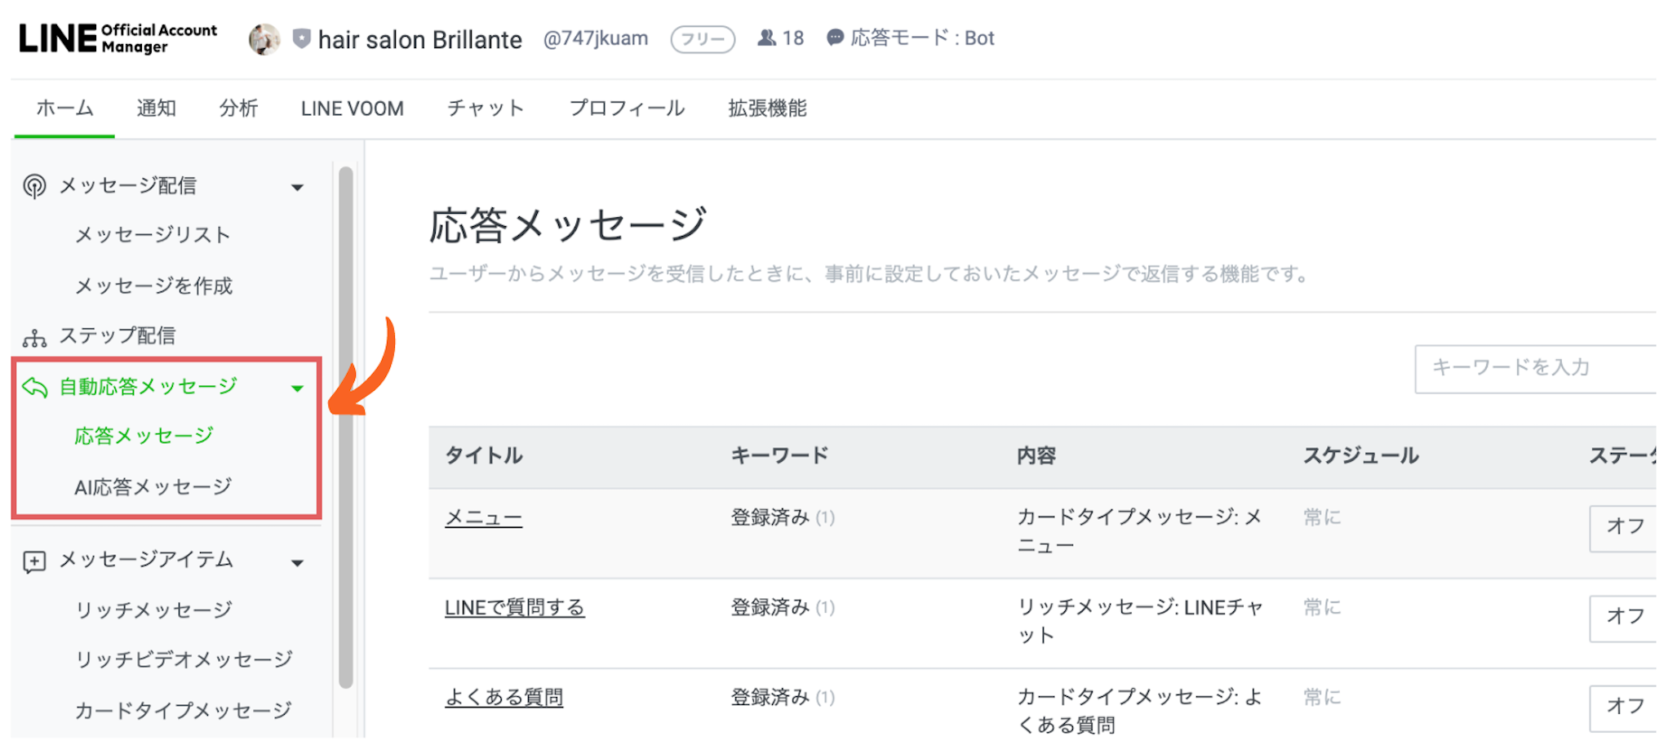Click the タイトル column header
The width and height of the screenshot is (1668, 741).
click(x=484, y=456)
